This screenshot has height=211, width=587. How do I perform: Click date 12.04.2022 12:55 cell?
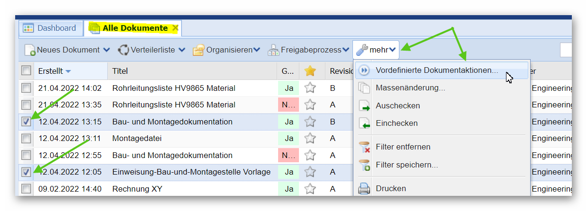(x=69, y=155)
